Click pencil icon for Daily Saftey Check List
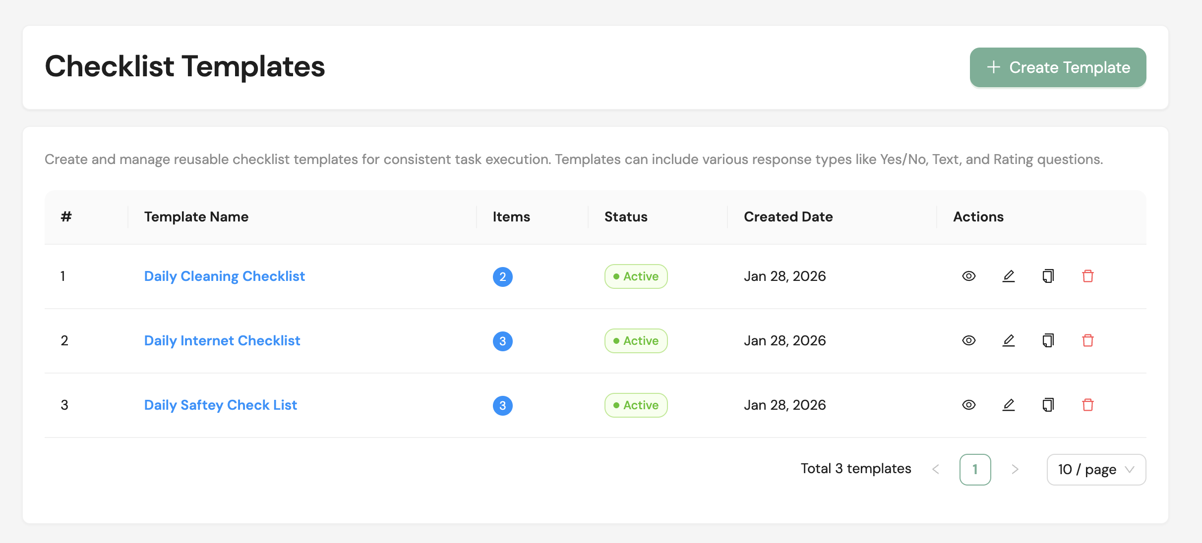 pyautogui.click(x=1008, y=405)
